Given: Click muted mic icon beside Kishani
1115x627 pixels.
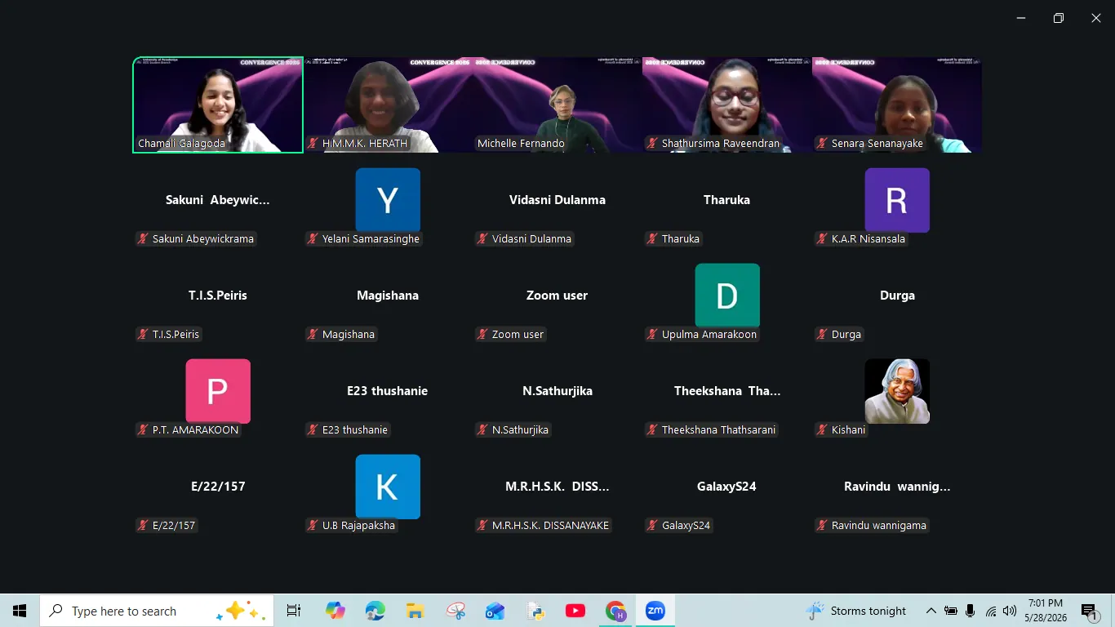Looking at the screenshot, I should pos(822,430).
